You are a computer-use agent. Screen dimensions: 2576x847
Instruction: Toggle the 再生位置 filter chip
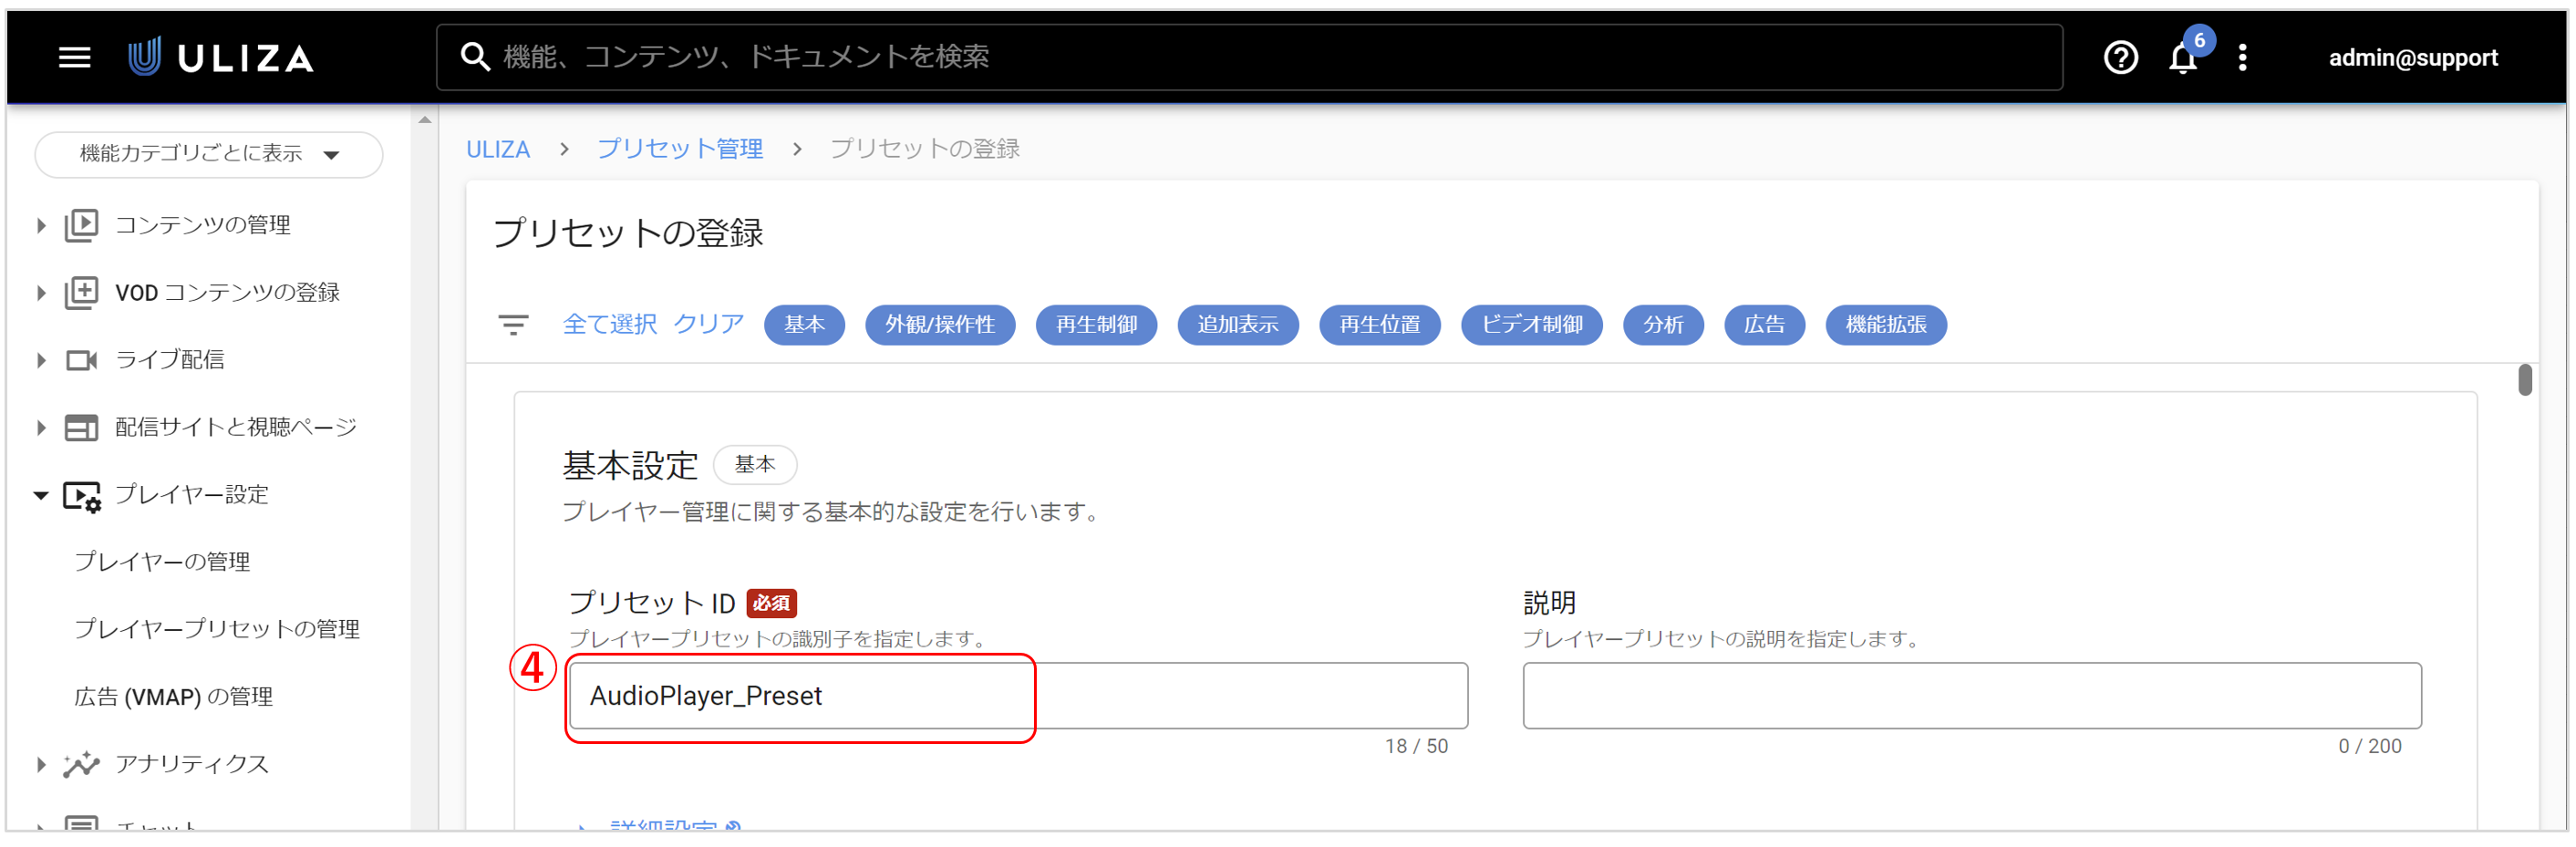[1380, 324]
